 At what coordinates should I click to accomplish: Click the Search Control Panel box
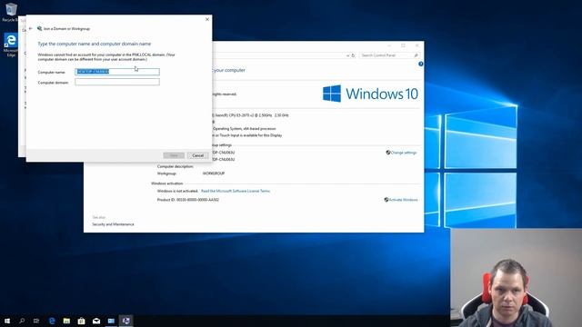[386, 55]
